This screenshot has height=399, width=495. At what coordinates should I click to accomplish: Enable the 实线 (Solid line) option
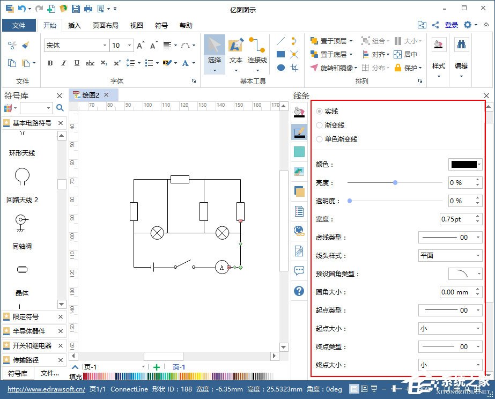tap(320, 111)
